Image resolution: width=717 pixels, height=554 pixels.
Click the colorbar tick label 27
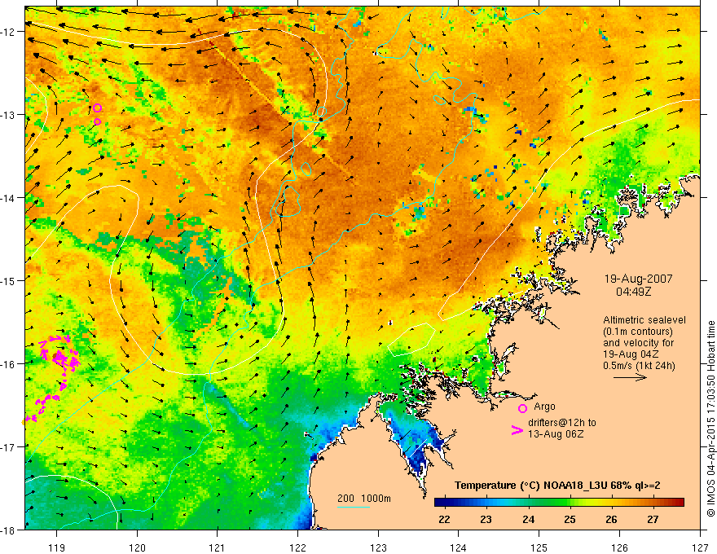point(653,519)
